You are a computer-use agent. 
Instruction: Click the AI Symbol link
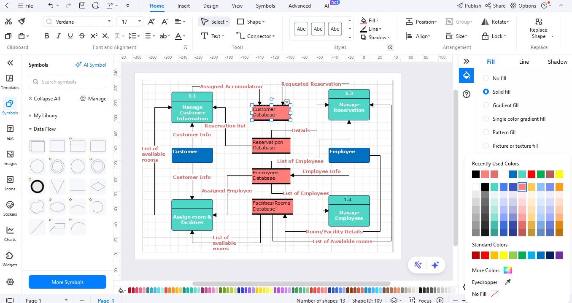tap(91, 65)
